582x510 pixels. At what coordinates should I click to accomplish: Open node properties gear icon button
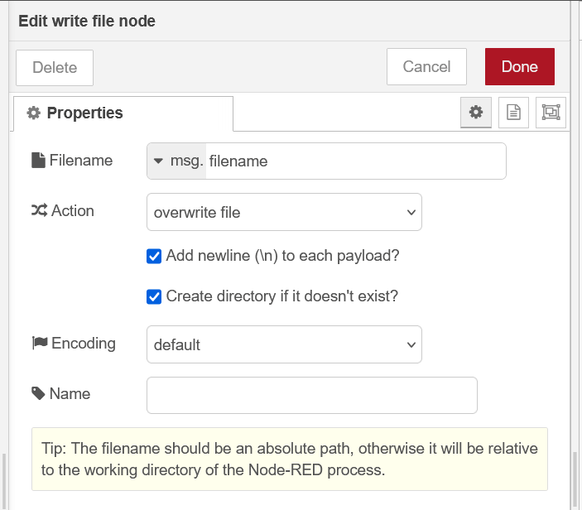[x=476, y=112]
